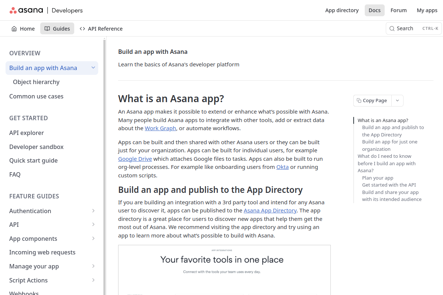Open App components in the sidebar
Viewport: 443px width, 295px height.
33,239
